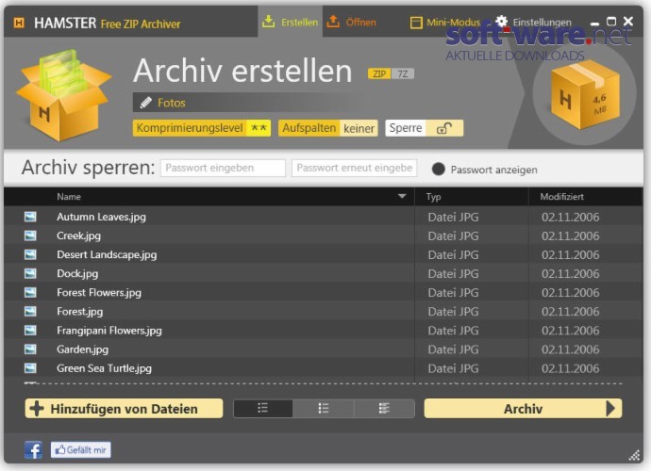This screenshot has width=651, height=471.
Task: Open the Aufspalten keiner option
Action: point(328,128)
